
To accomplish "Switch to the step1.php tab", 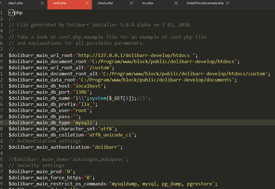I will 16,3.
